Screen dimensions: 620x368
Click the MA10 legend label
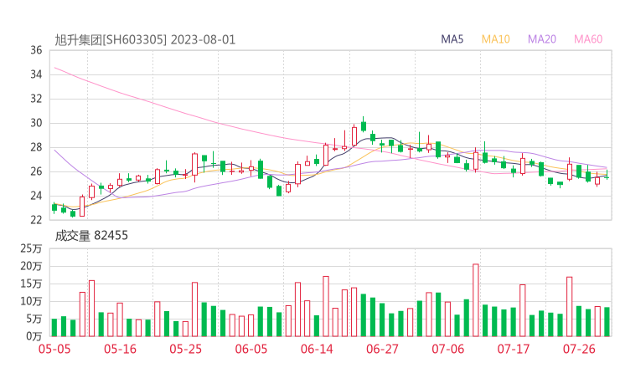495,39
